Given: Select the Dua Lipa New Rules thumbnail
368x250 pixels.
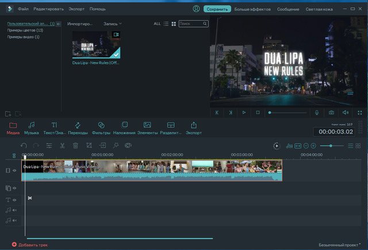Looking at the screenshot, I should pos(96,44).
